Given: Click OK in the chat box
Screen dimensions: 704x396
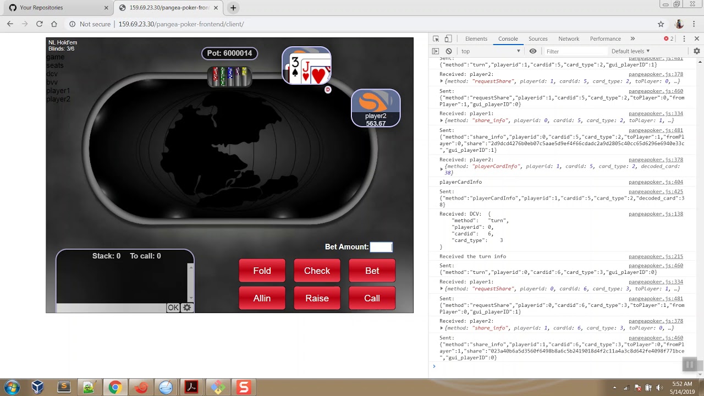Looking at the screenshot, I should coord(173,307).
